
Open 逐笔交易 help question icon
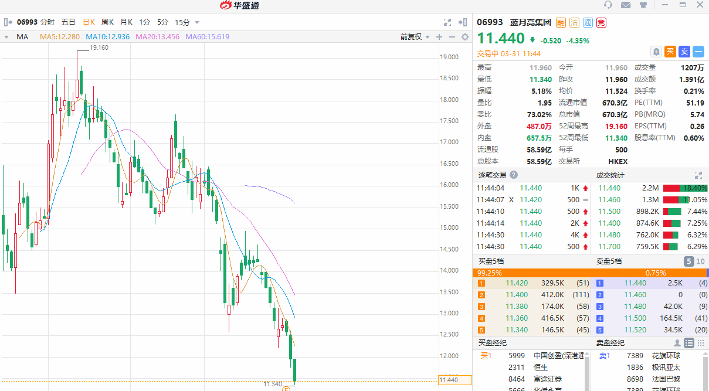click(x=514, y=175)
